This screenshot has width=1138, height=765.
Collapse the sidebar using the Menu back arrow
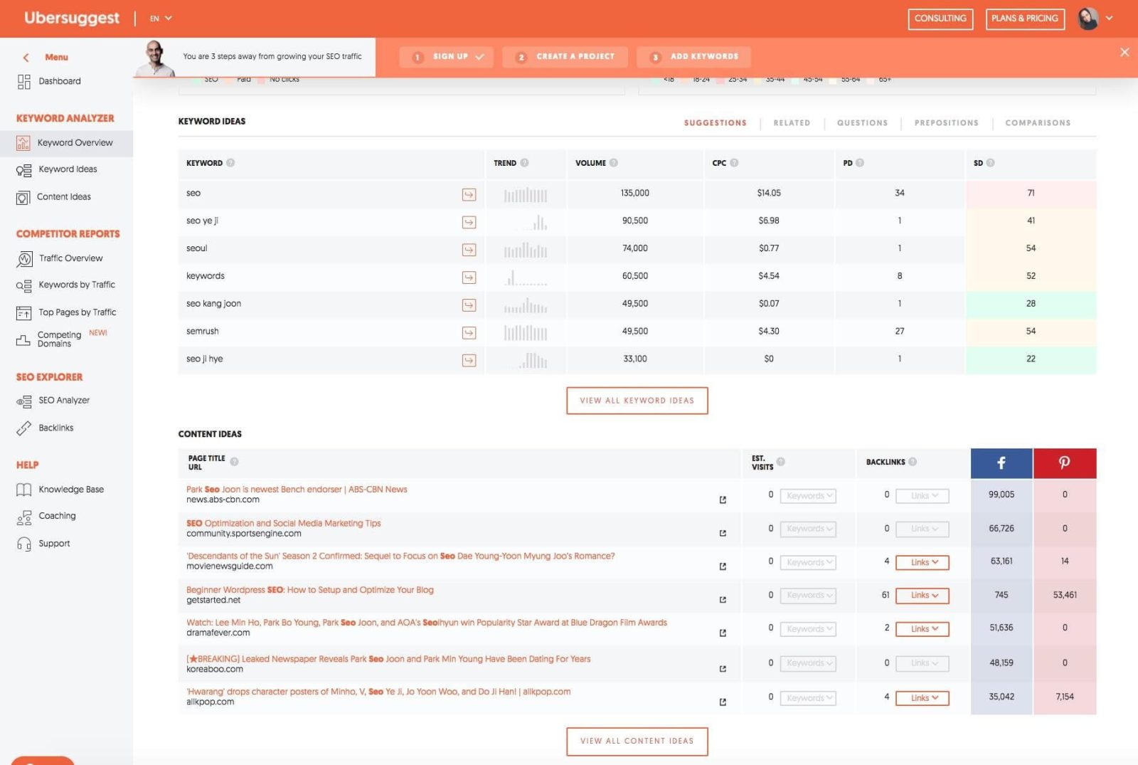click(x=26, y=58)
